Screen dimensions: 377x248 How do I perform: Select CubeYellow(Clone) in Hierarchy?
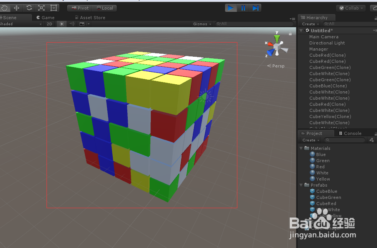(330, 117)
